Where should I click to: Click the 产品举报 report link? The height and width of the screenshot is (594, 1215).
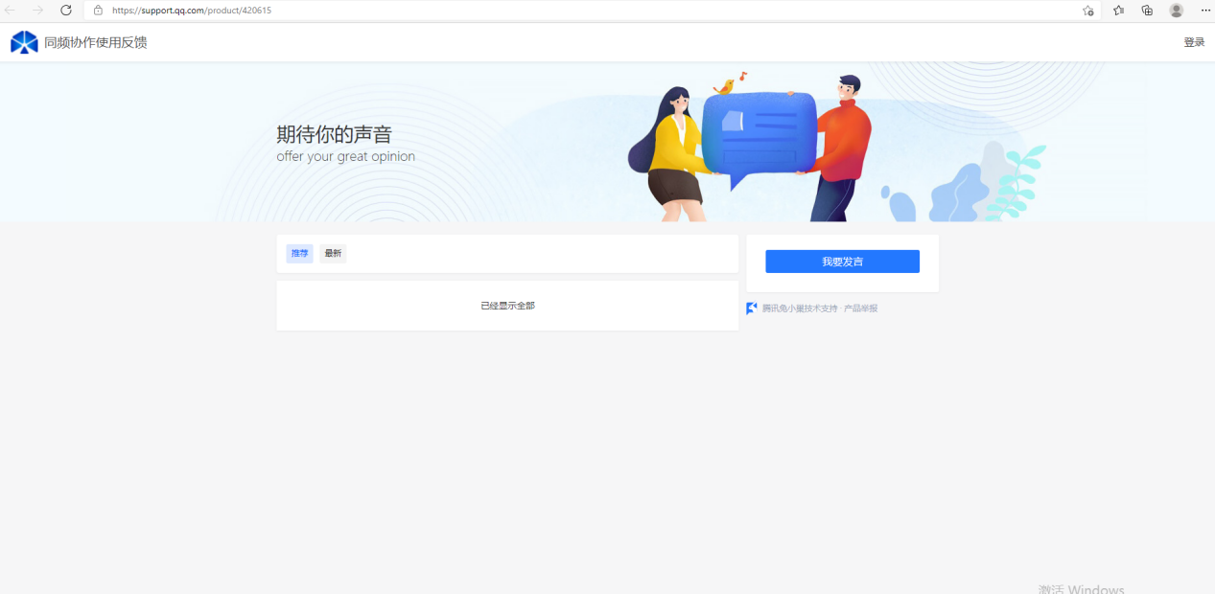pos(860,308)
